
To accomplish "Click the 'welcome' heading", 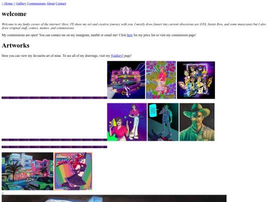I will tap(14, 14).
